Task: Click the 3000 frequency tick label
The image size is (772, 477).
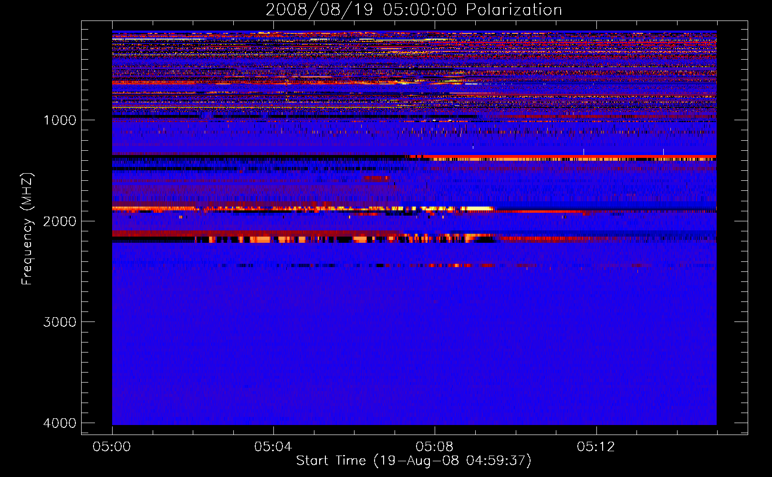Action: click(x=60, y=322)
